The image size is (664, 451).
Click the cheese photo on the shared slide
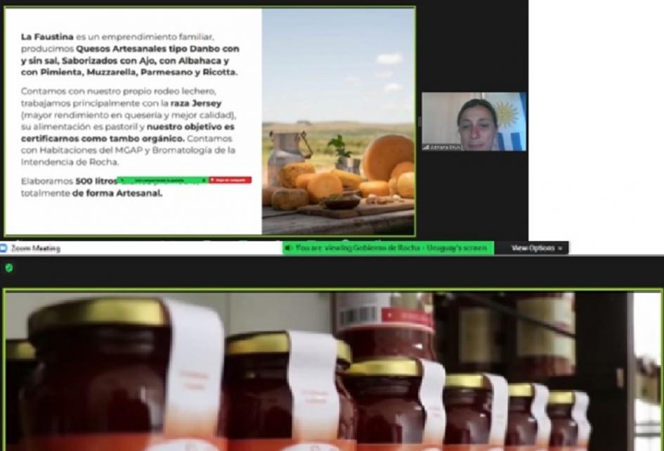[x=339, y=122]
